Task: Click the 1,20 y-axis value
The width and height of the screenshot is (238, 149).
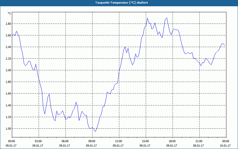Action: click(8, 117)
